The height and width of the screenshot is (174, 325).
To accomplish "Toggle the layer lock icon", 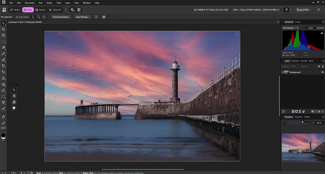I will click(323, 66).
